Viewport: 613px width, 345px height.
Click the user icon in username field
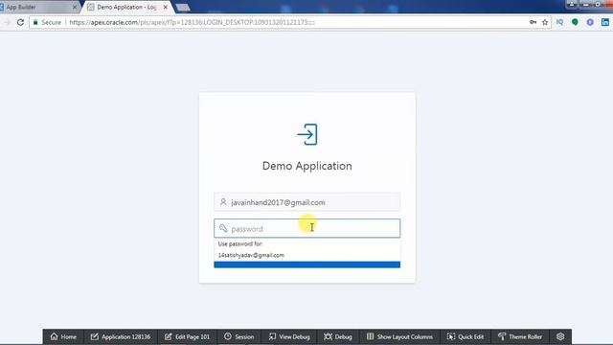coord(223,202)
